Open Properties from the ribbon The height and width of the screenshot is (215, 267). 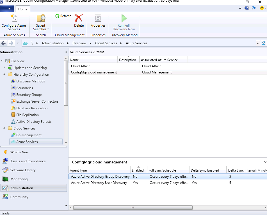[x=98, y=21]
